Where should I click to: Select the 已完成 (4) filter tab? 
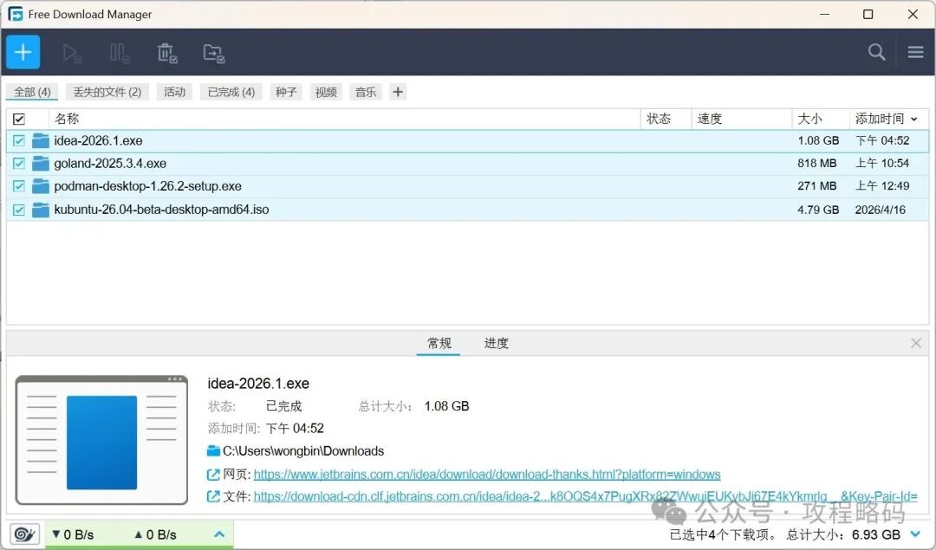[x=231, y=92]
